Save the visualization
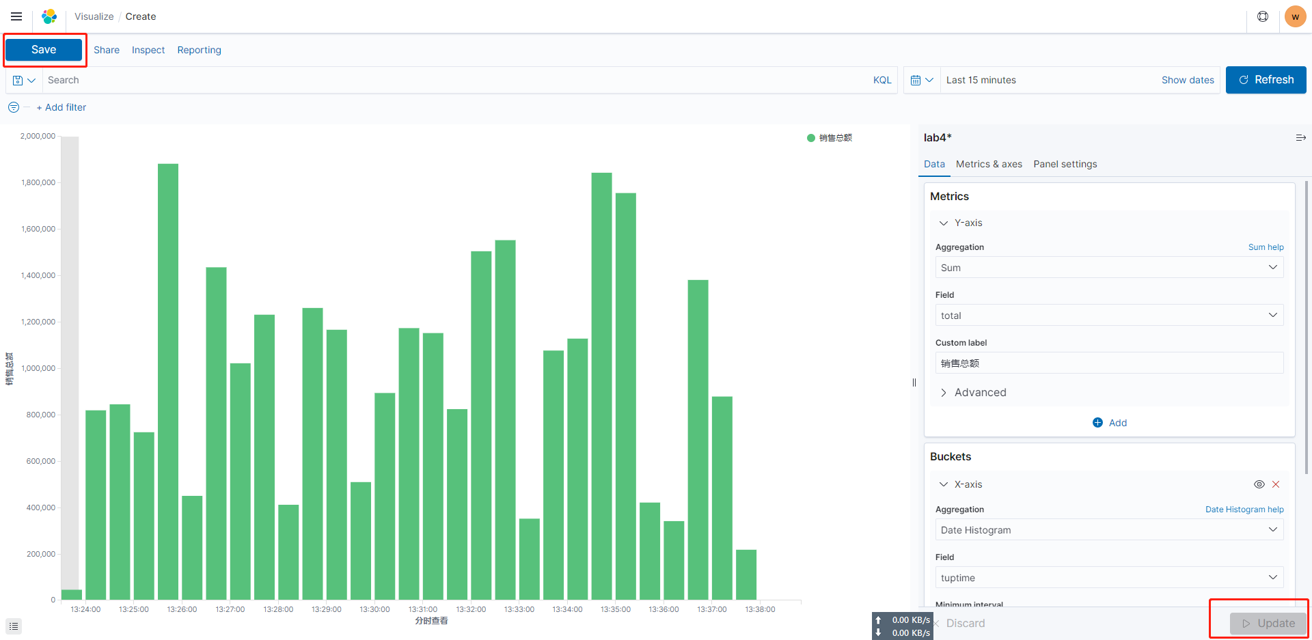This screenshot has height=640, width=1312. coord(44,50)
